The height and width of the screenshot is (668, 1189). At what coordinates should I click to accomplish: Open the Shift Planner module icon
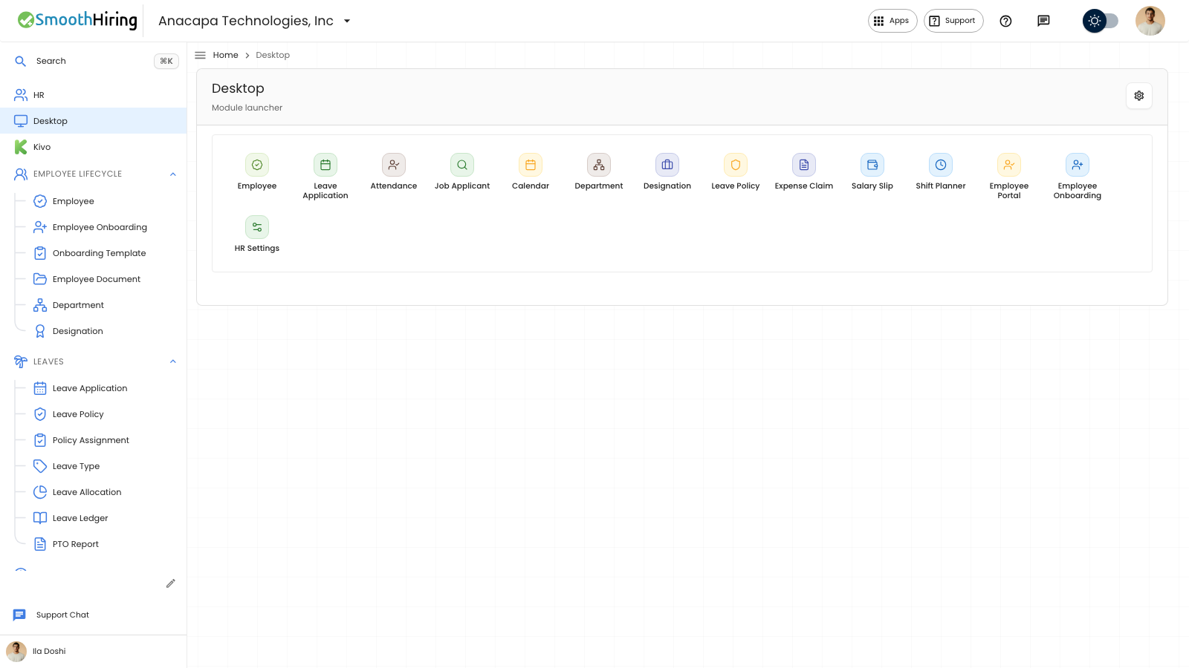click(x=941, y=165)
